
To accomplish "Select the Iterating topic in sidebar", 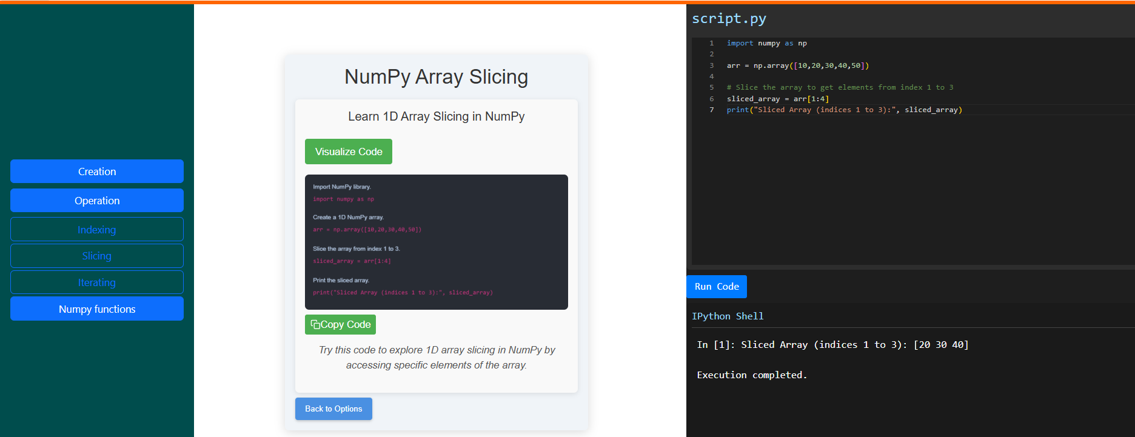I will (x=97, y=282).
